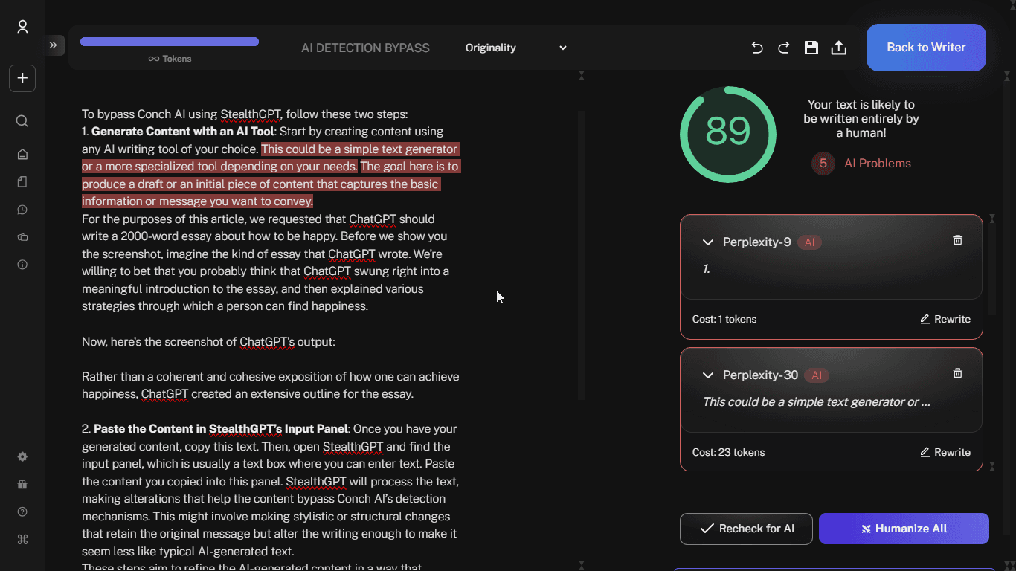Click Back to Writer button
Image resolution: width=1016 pixels, height=571 pixels.
point(926,48)
